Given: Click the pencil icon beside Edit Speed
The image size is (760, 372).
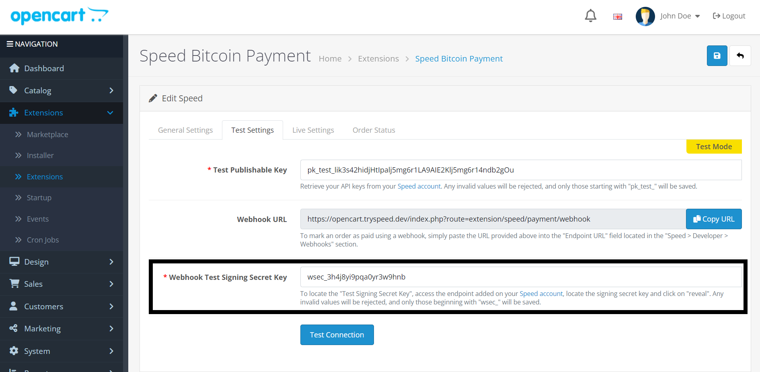Looking at the screenshot, I should point(153,99).
